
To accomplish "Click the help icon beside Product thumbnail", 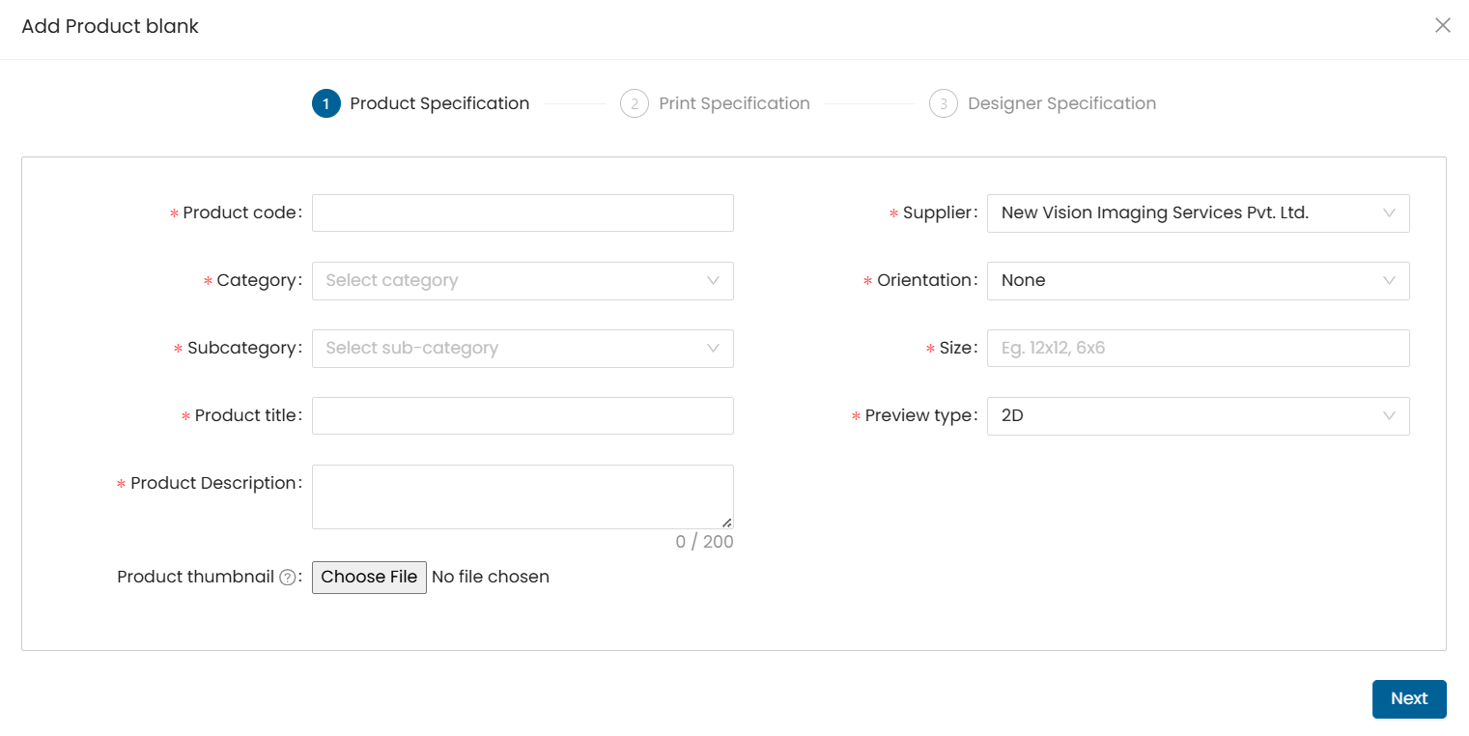I will click(x=287, y=578).
